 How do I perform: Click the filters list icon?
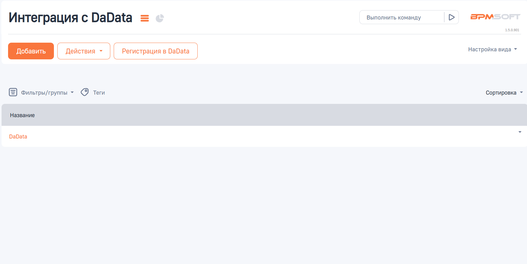click(x=13, y=92)
